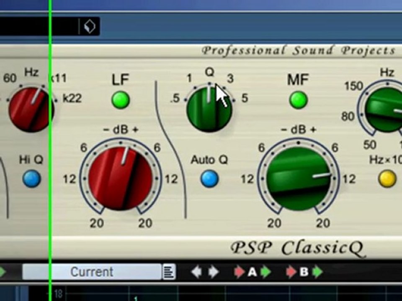Click the green MF Q knob
Viewport: 402px width, 301px height.
209,109
